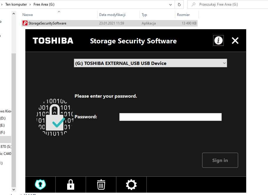Open the settings gear icon
The image size is (268, 195).
pyautogui.click(x=131, y=185)
